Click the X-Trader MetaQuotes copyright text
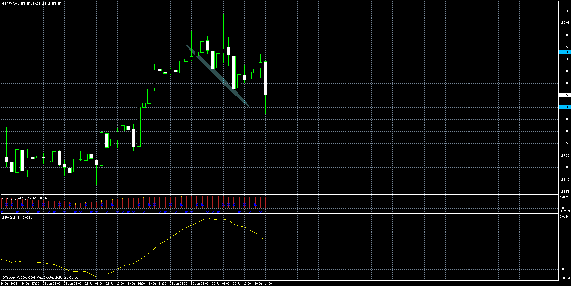Viewport: 571px width, 286px height. pyautogui.click(x=40, y=278)
